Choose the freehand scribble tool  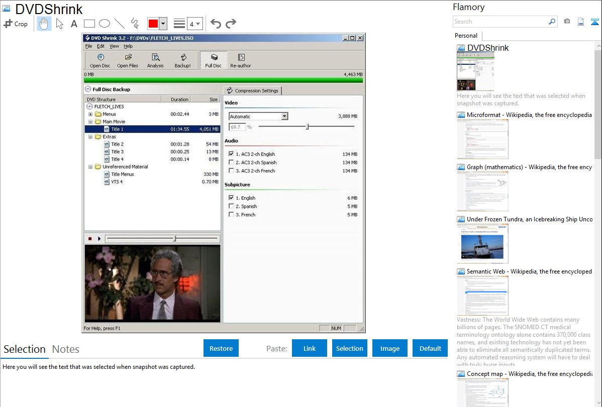coord(135,24)
